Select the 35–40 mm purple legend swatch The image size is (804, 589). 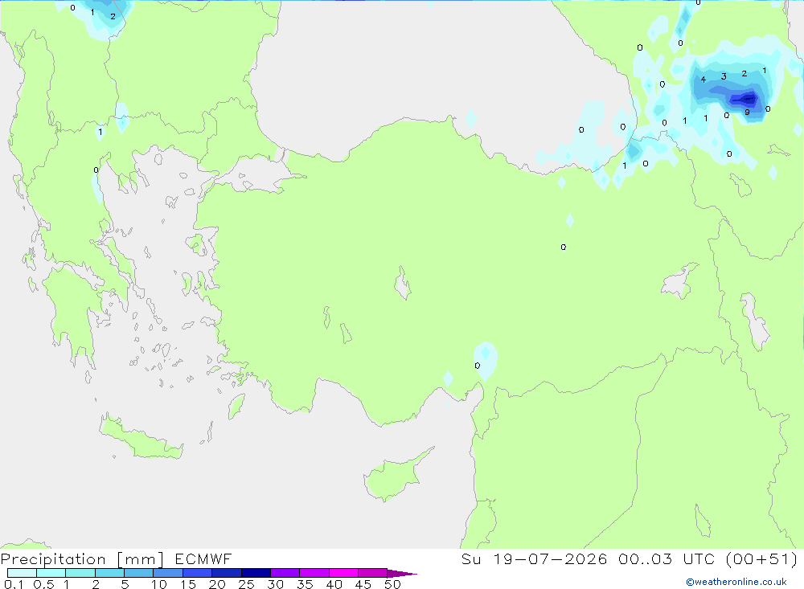click(314, 573)
